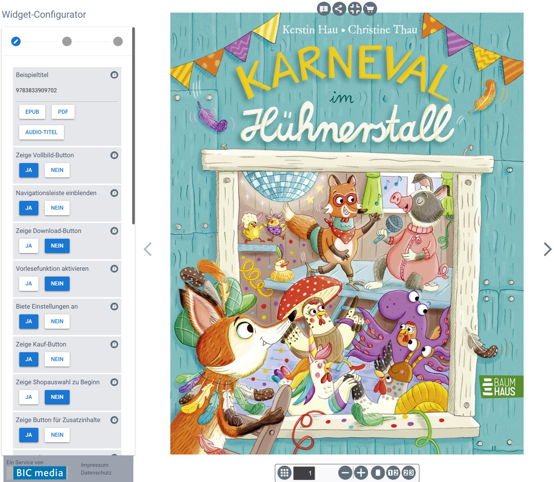Open help for Zeige Kauf-Button

(x=114, y=344)
